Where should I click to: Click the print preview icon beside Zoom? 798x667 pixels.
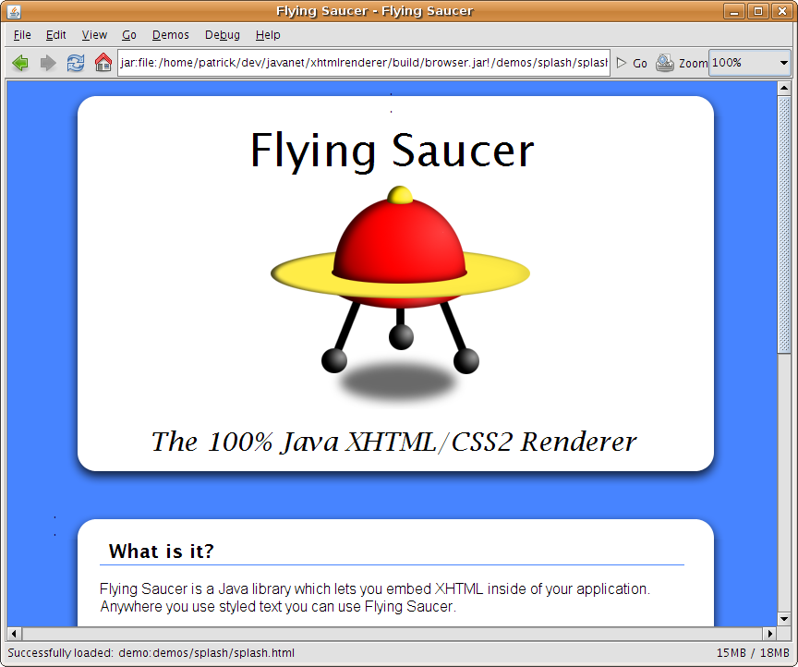click(x=665, y=63)
